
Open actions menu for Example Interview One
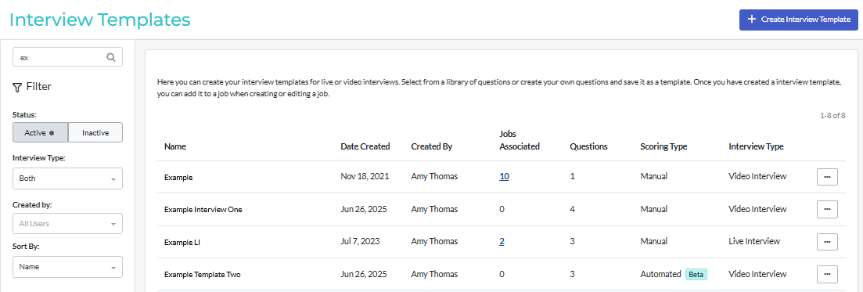tap(827, 209)
